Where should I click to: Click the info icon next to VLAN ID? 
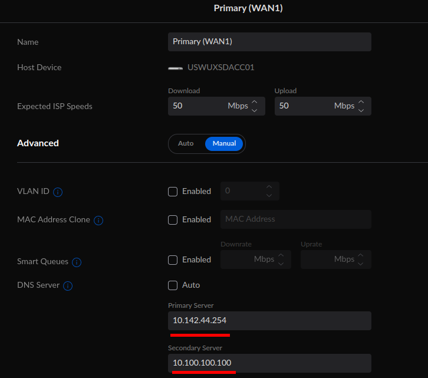coord(58,192)
